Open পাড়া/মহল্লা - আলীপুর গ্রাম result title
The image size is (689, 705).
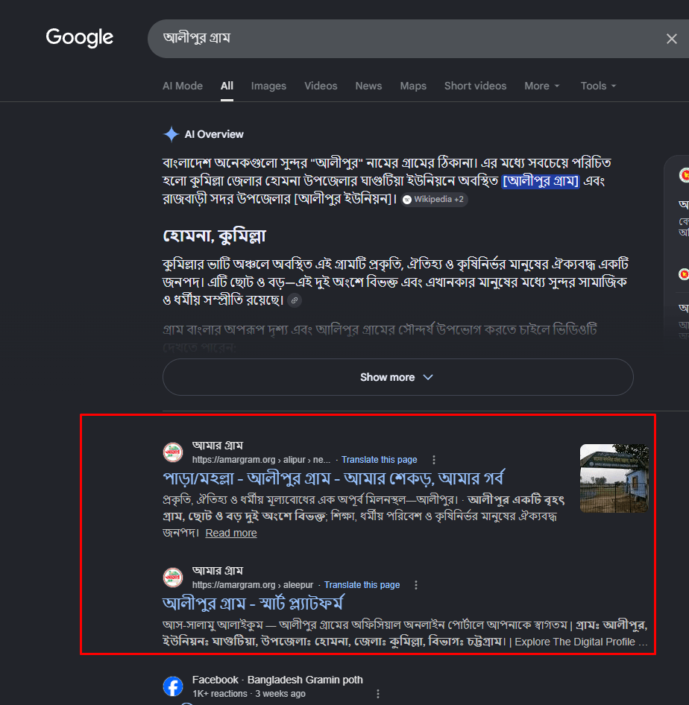click(x=333, y=478)
